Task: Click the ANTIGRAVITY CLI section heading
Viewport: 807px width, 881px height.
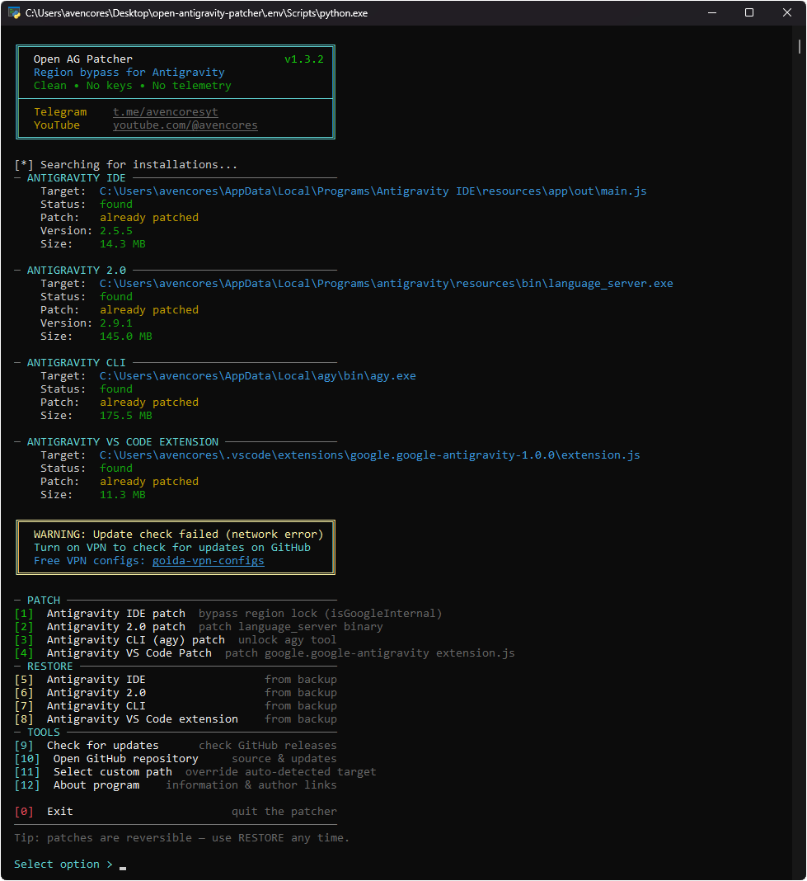Action: click(77, 362)
